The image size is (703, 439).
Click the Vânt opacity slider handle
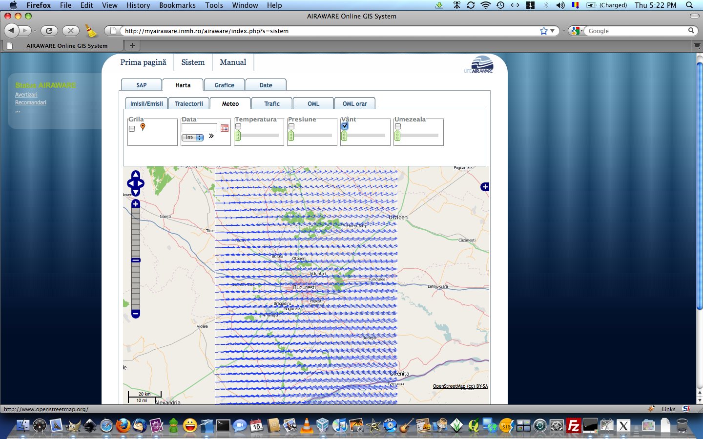tap(344, 135)
